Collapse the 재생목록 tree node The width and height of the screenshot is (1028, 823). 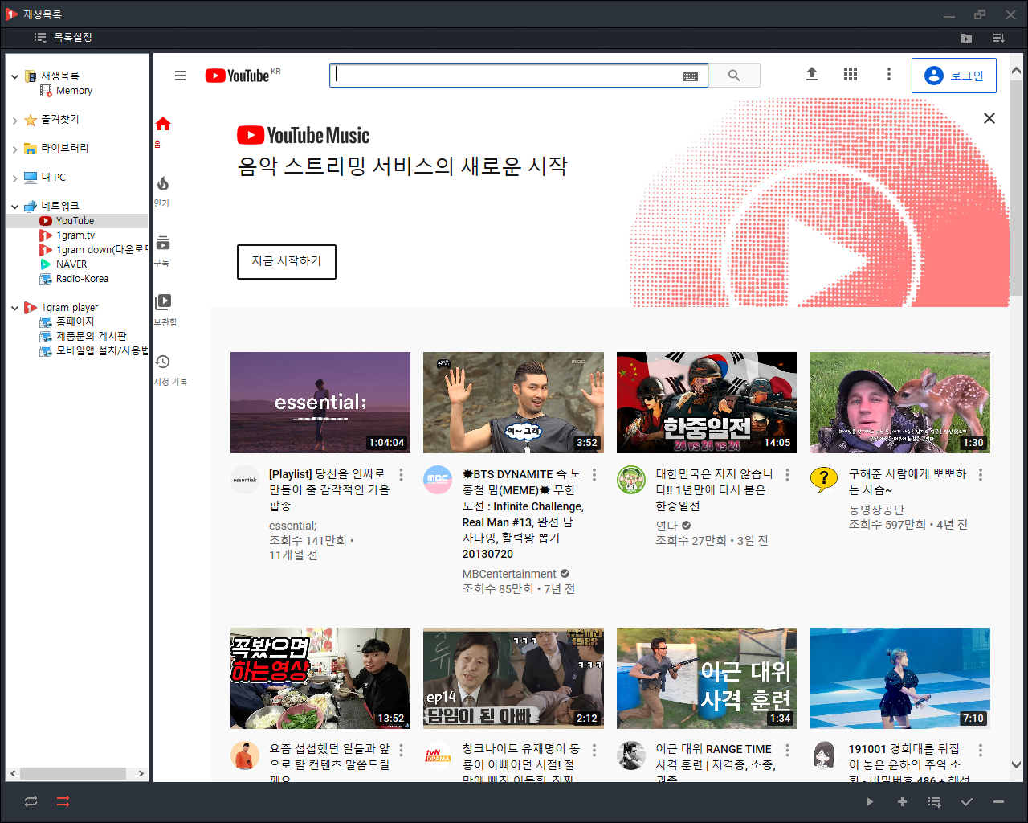point(14,76)
